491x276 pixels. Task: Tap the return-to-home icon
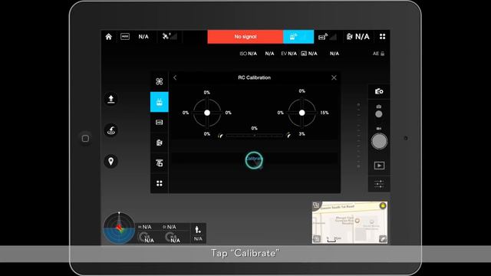[110, 130]
